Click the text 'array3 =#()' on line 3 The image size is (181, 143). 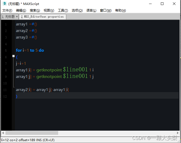coord(26,37)
